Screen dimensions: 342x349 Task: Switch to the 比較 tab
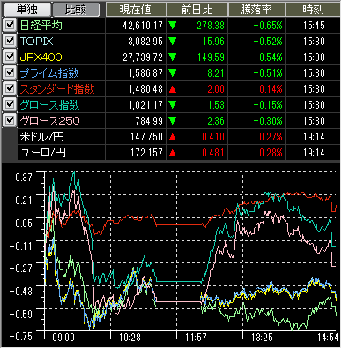point(76,9)
